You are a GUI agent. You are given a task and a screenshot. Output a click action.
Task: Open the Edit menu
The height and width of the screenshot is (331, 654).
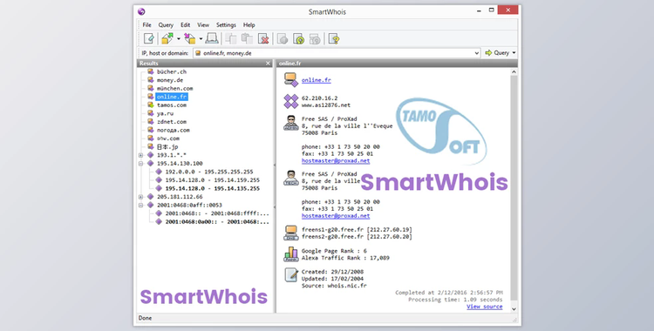click(185, 25)
